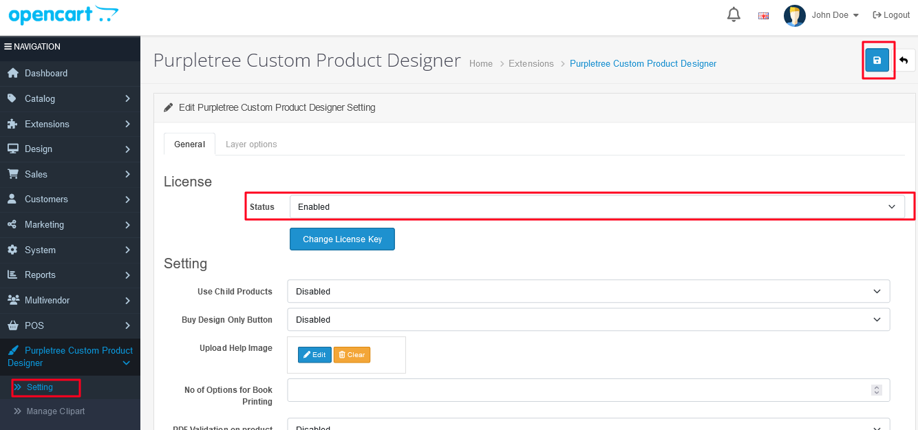Open the POS menu item
This screenshot has height=430, width=918.
[x=70, y=325]
